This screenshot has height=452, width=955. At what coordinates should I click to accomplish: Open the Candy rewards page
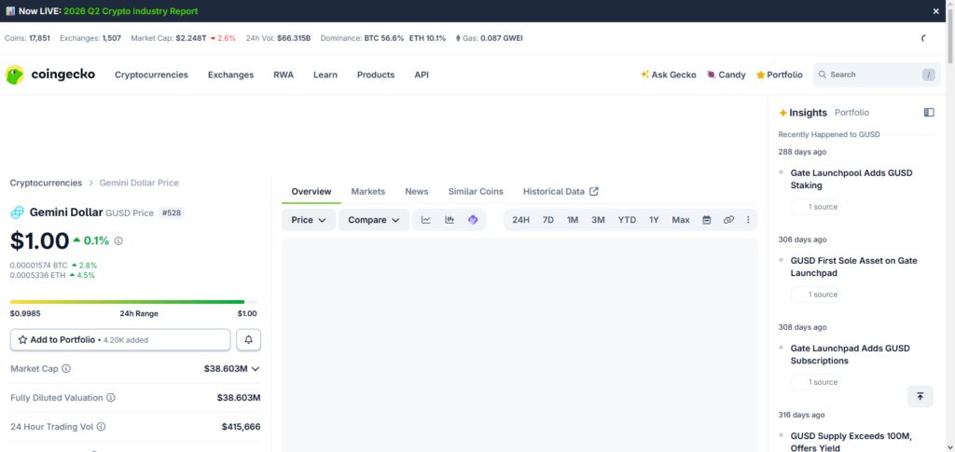click(x=726, y=75)
